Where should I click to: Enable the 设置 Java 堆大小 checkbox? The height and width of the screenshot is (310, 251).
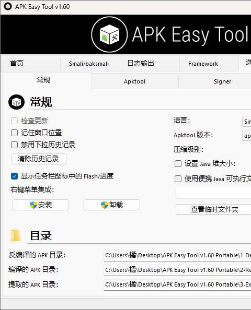point(178,164)
